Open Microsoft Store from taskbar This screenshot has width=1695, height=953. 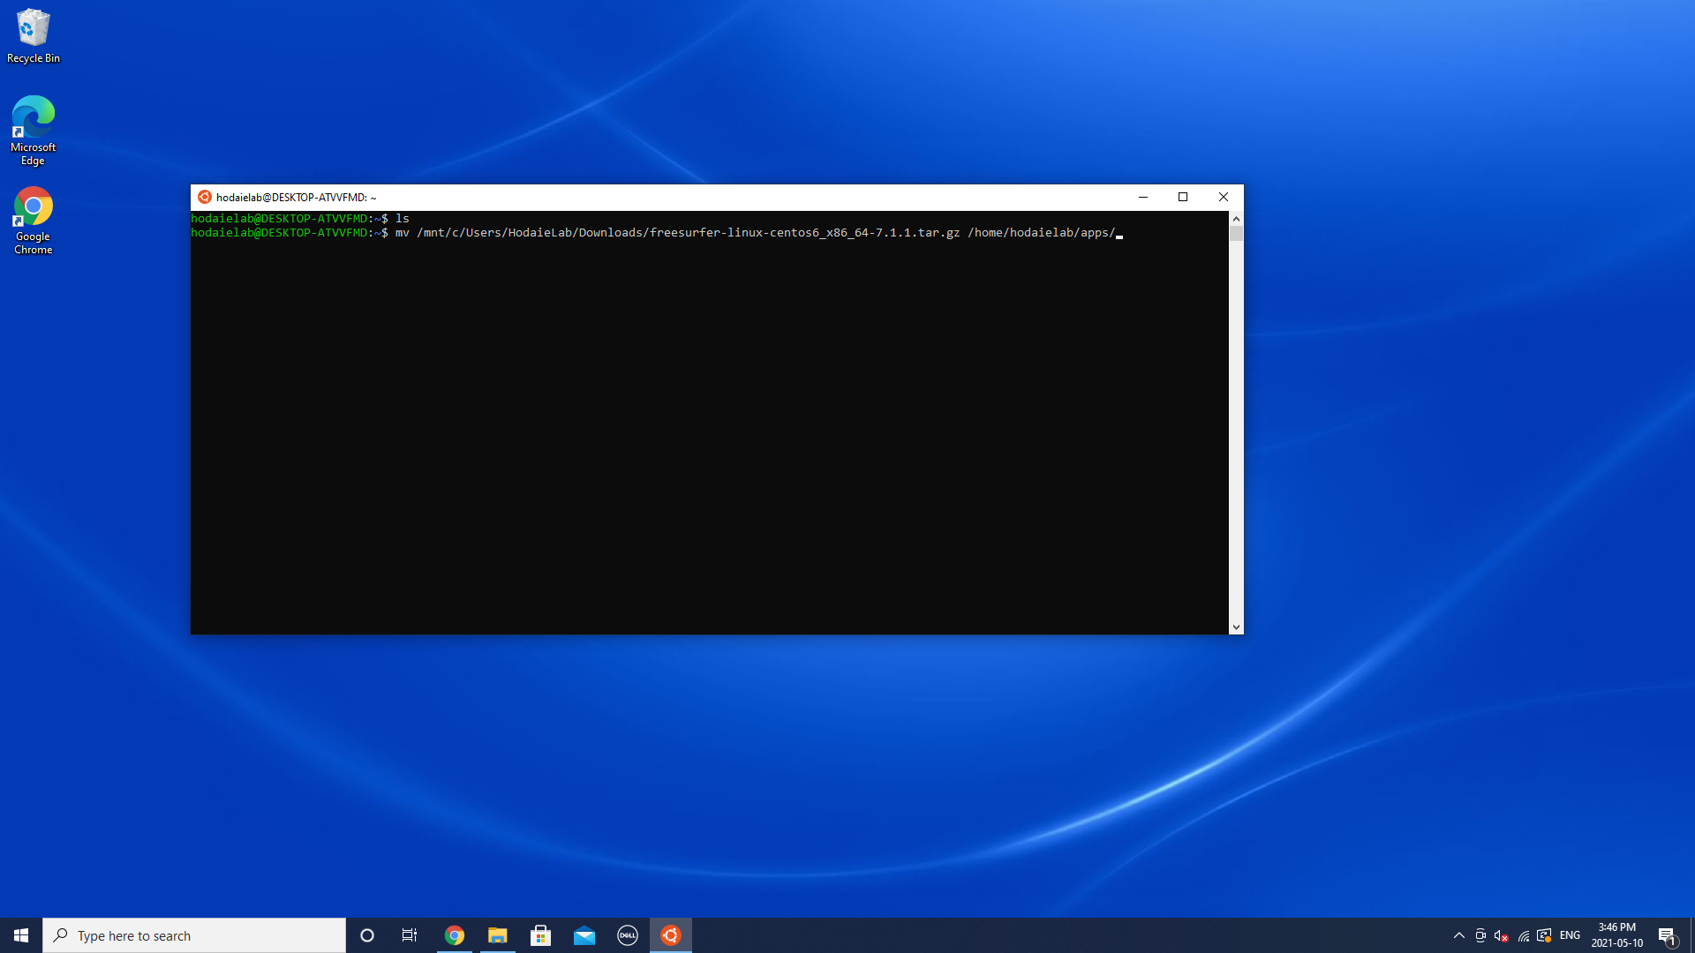pos(540,934)
